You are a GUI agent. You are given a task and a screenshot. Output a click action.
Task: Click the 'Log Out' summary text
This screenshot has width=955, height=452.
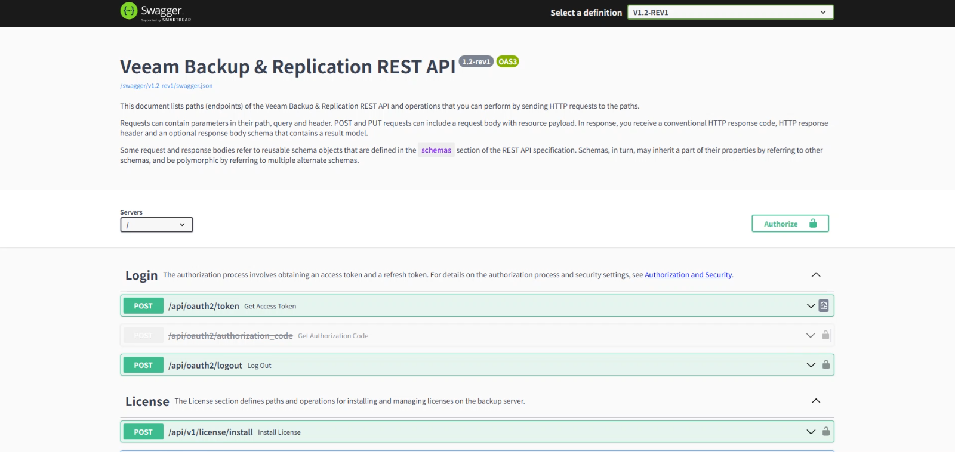[259, 366]
